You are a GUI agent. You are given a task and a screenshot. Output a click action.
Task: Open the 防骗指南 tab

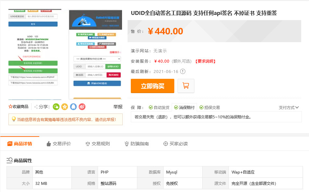tap(137, 144)
